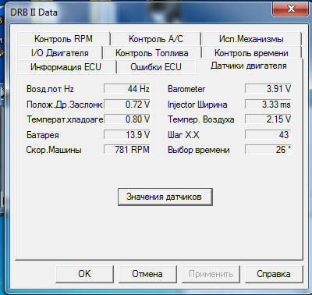Select the Датчики двигателя tab

point(249,66)
